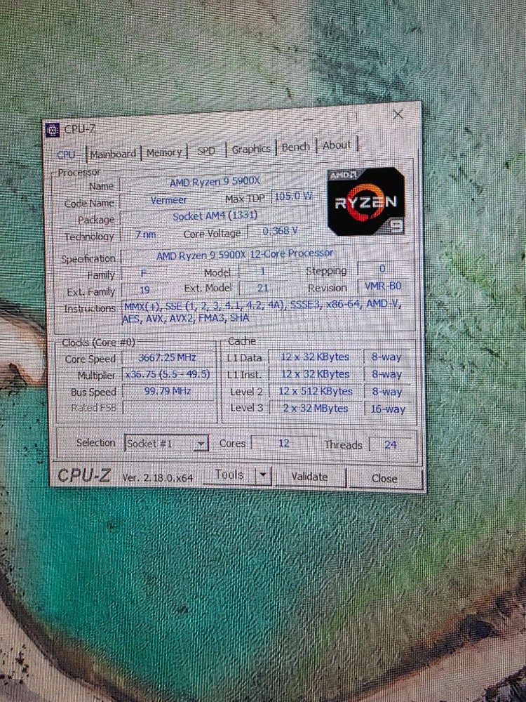Click the Ext. Family value 19
The height and width of the screenshot is (702, 526).
145,290
